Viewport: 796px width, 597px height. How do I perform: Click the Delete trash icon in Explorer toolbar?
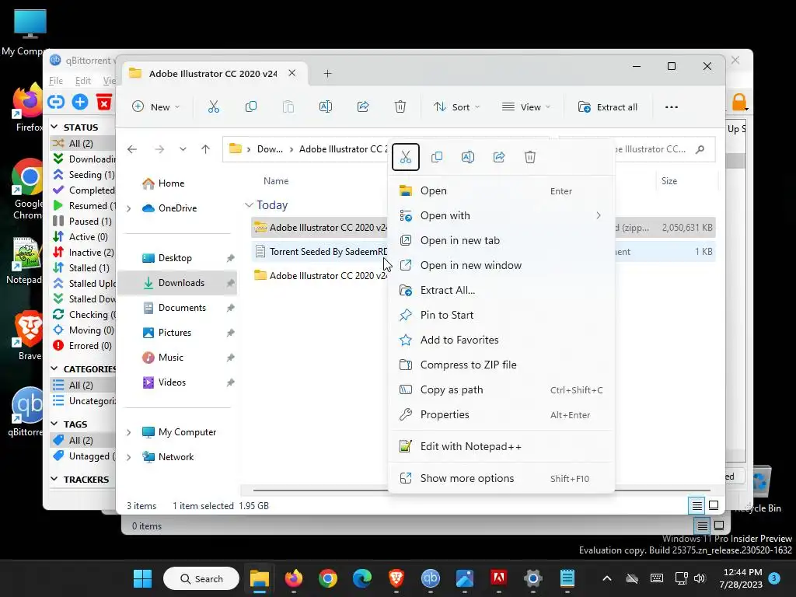[400, 106]
